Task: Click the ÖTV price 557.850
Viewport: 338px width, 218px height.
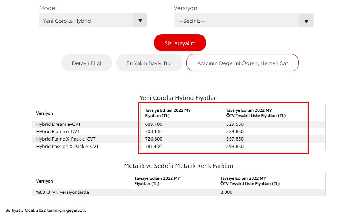Action: tap(235, 139)
